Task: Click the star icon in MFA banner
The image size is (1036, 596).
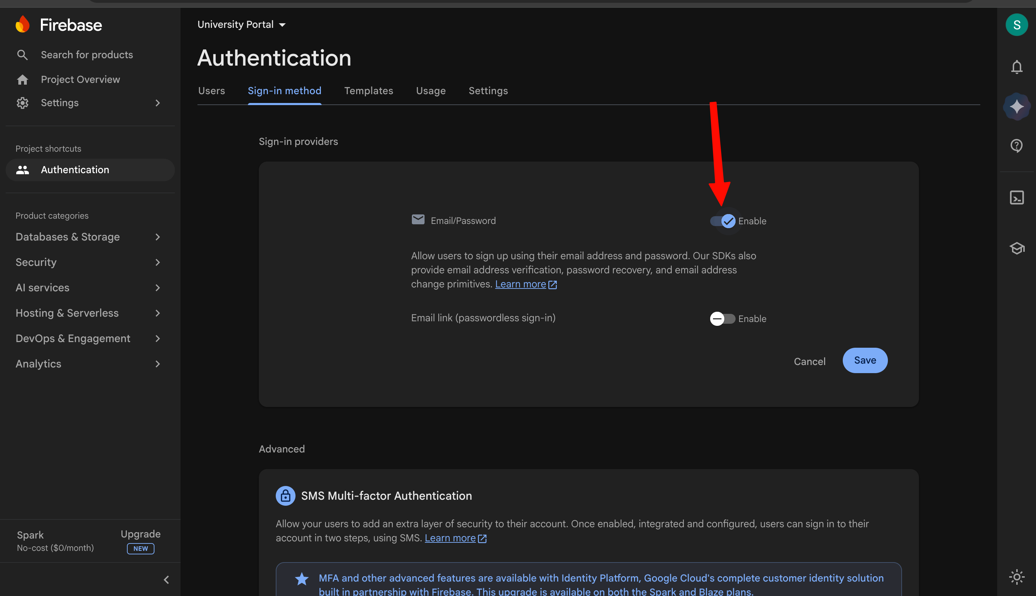Action: pos(302,579)
